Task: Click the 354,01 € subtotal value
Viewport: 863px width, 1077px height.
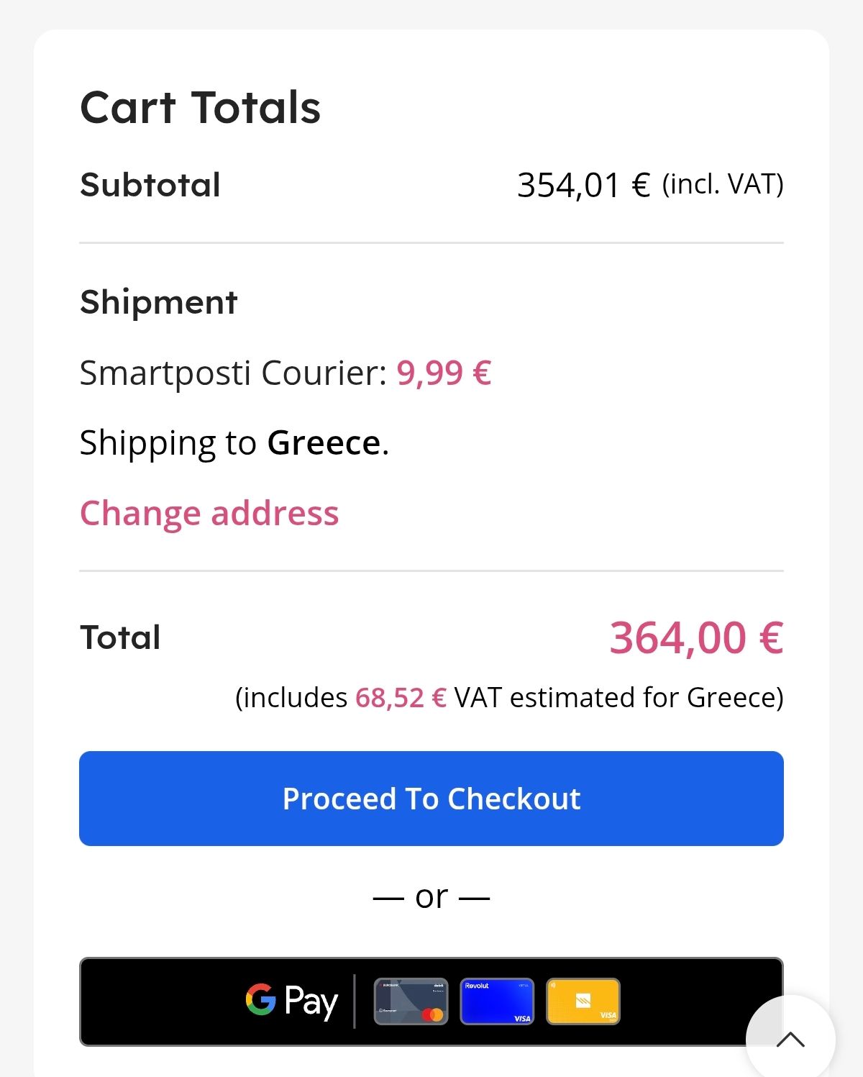Action: click(x=583, y=185)
